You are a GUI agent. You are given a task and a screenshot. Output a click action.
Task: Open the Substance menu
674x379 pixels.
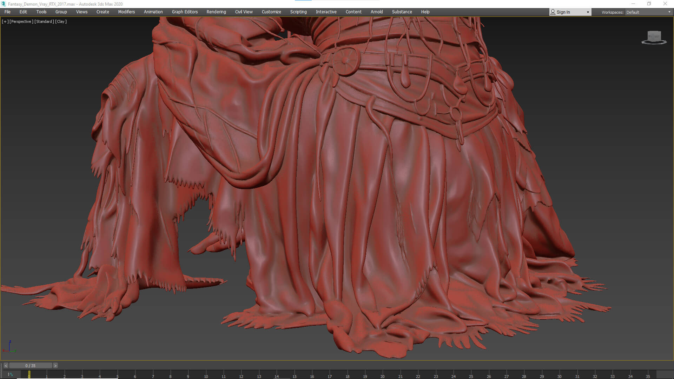tap(402, 12)
